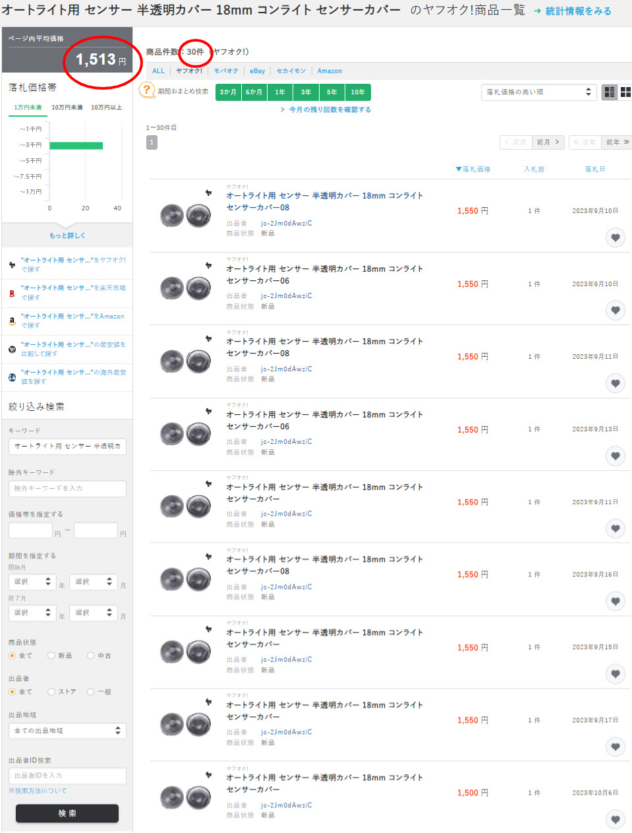This screenshot has width=632, height=833.
Task: Switch to the eBay tab
Action: coord(257,71)
